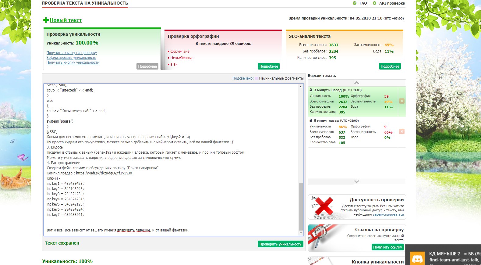Open the FAQ page

pos(363,3)
